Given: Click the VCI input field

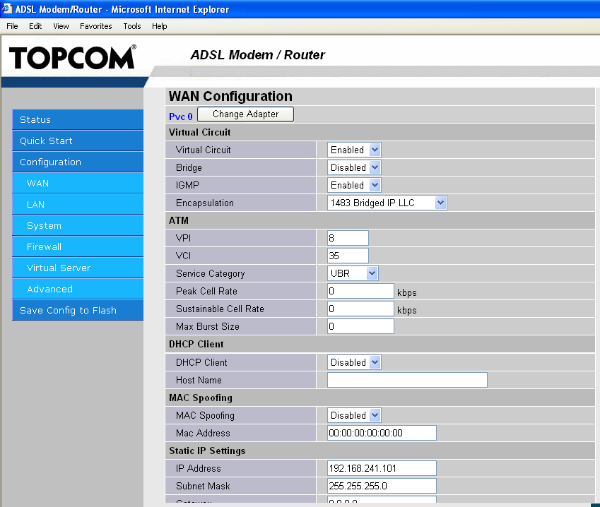Looking at the screenshot, I should pyautogui.click(x=348, y=256).
